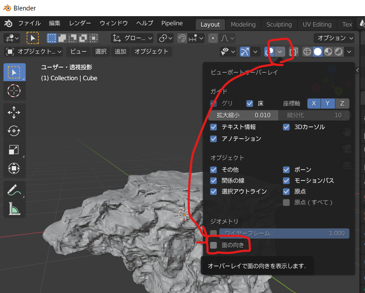
Task: Toggle viewport gizmo display icon
Action: click(x=245, y=51)
